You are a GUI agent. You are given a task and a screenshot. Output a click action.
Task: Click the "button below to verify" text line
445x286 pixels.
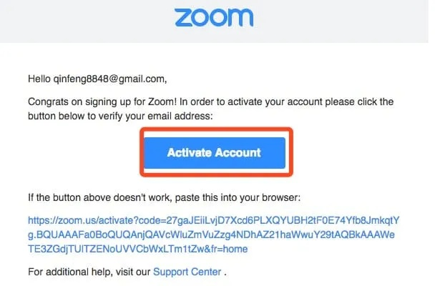coord(79,114)
